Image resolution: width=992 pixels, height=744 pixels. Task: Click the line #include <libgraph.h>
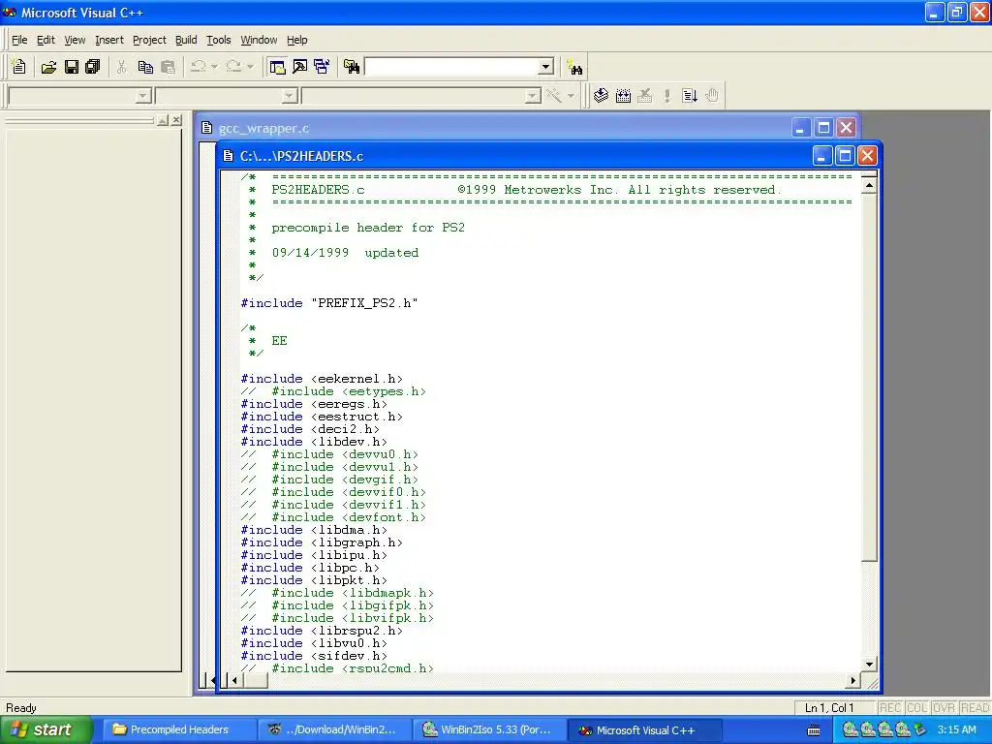pos(322,542)
